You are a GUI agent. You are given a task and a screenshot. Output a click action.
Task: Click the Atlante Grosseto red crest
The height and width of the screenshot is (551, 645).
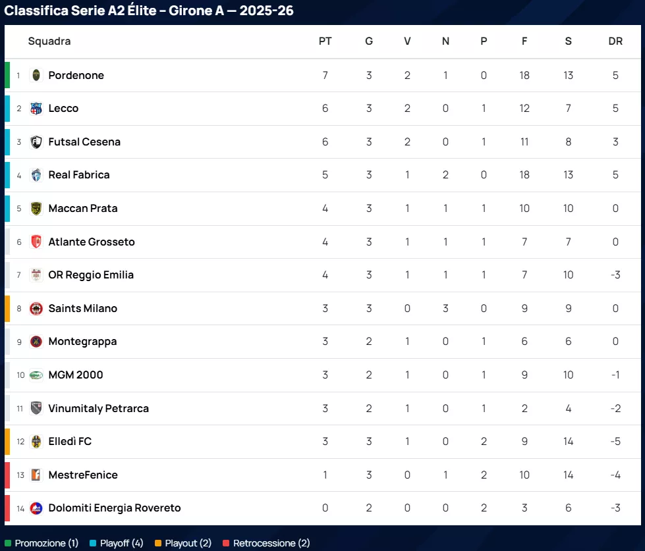coord(36,242)
